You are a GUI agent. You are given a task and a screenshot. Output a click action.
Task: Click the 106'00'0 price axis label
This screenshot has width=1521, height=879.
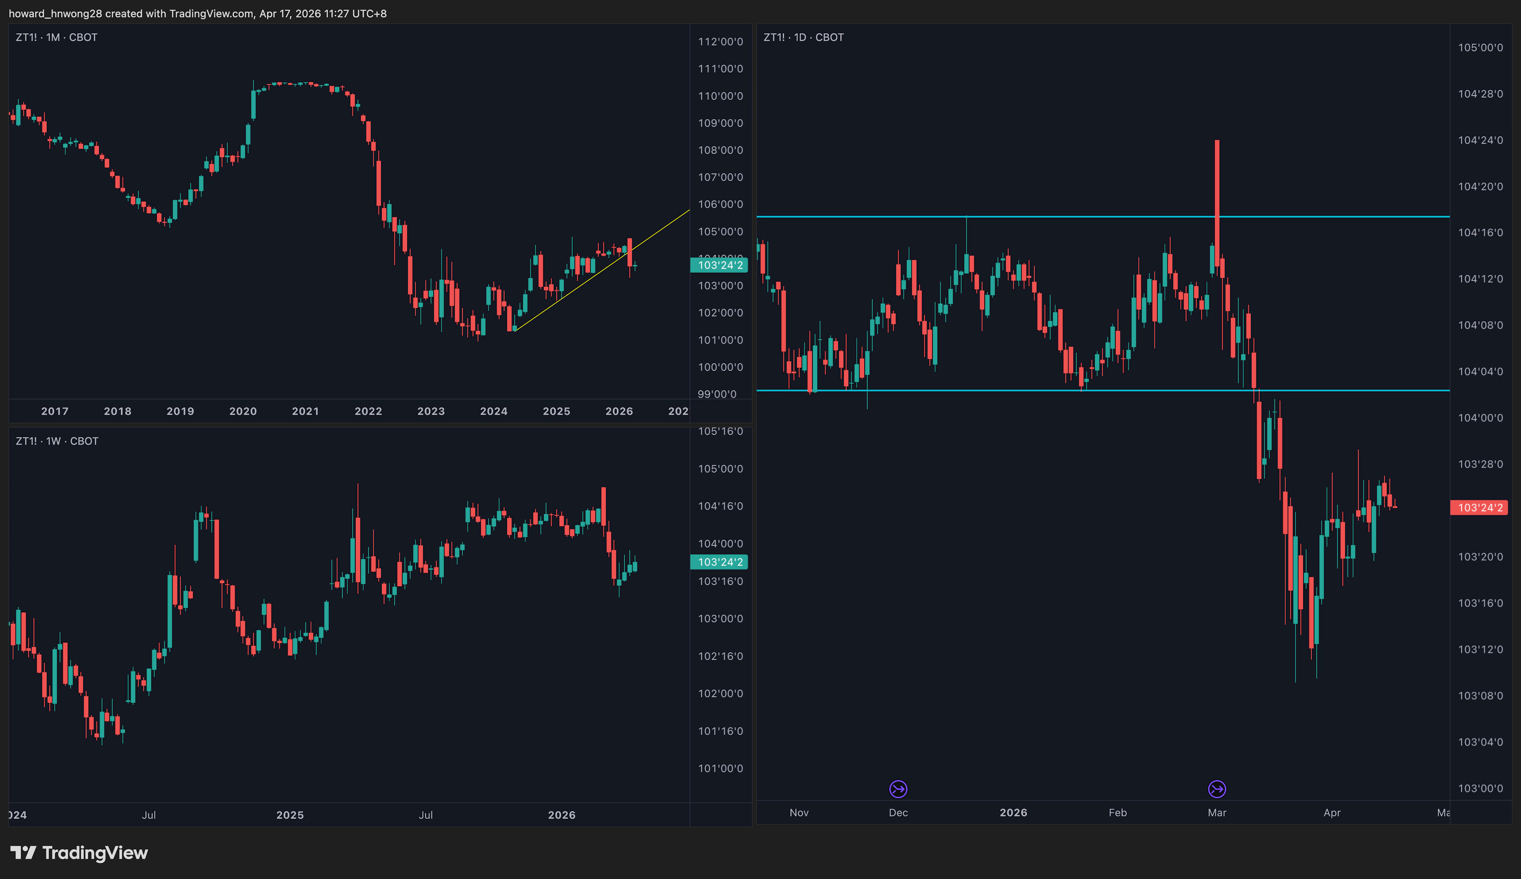(x=720, y=205)
